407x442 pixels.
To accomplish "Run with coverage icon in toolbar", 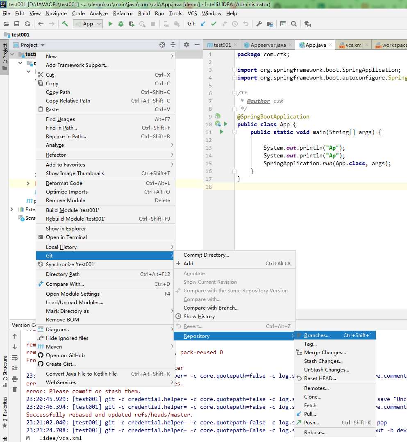I will pos(131,24).
